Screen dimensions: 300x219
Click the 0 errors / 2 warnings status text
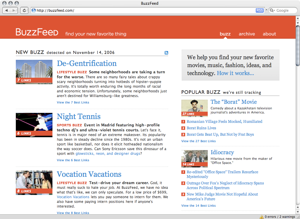(x=280, y=217)
